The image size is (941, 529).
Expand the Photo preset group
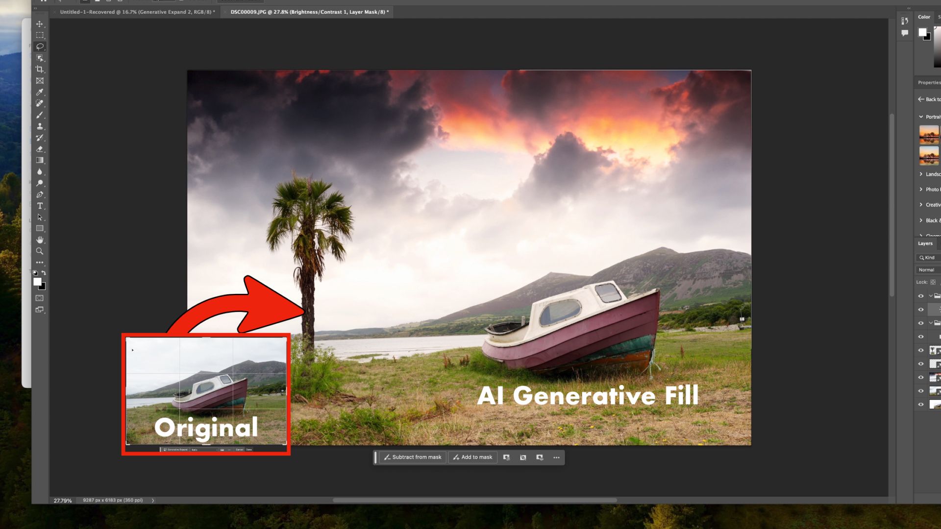click(x=921, y=189)
